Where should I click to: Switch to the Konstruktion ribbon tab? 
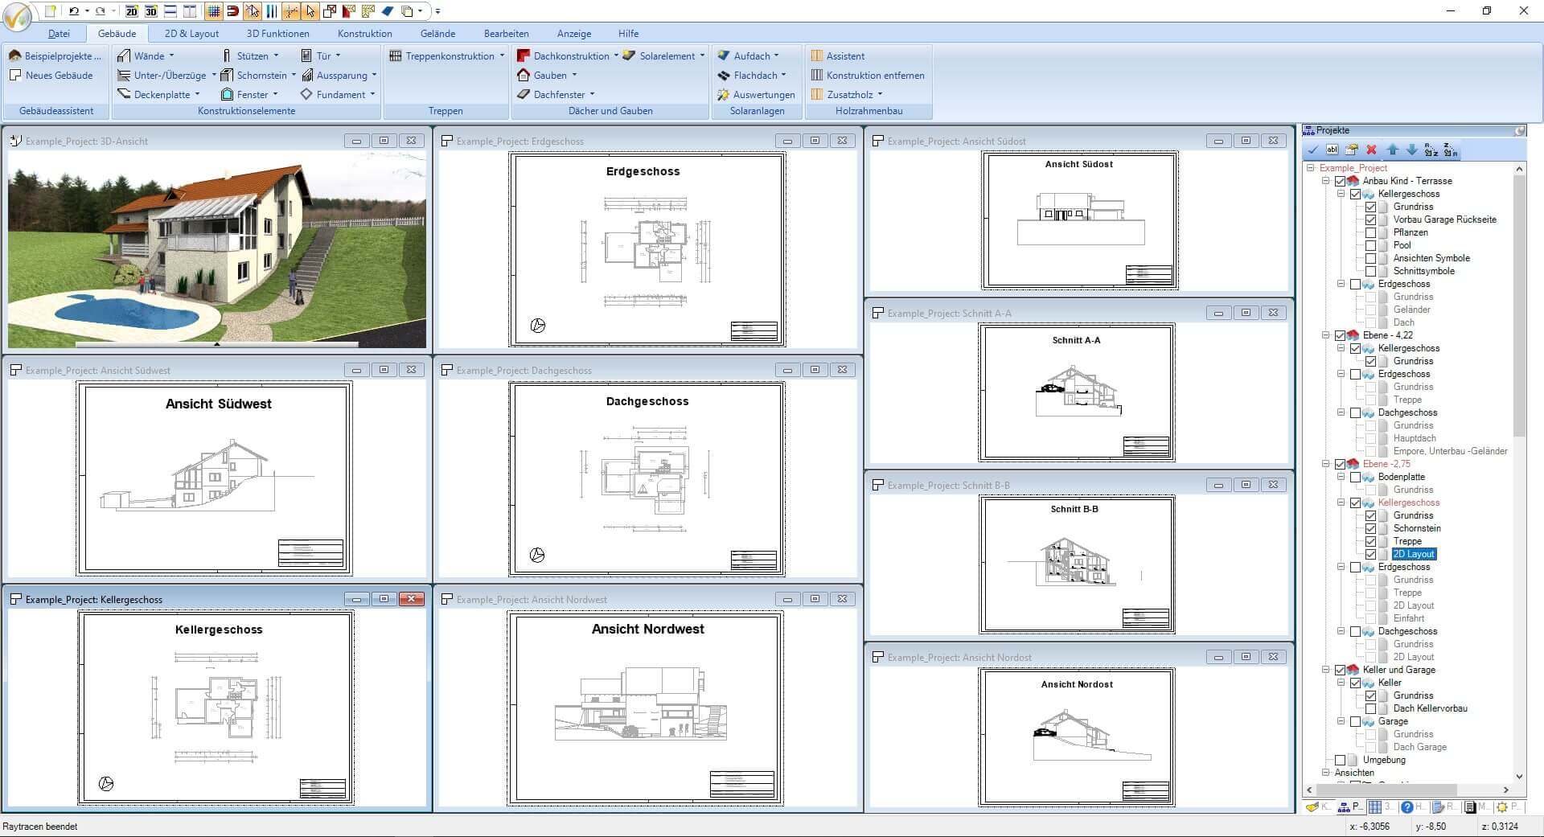(364, 33)
